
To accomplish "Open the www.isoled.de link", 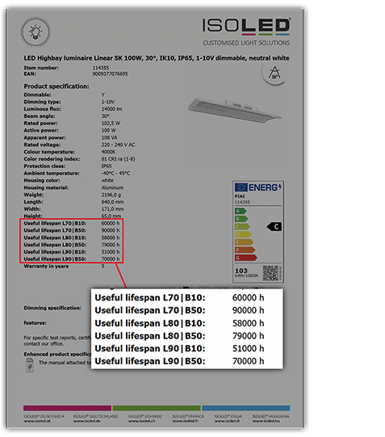I will click(87, 421).
